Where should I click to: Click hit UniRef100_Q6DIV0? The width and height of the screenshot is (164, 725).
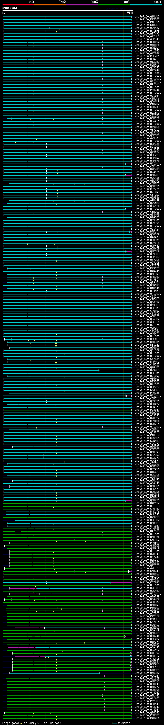coord(147,42)
